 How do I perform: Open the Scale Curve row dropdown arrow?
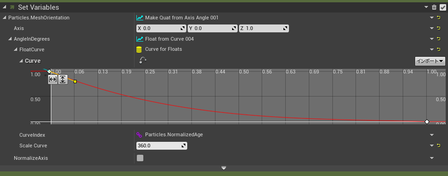click(x=432, y=146)
